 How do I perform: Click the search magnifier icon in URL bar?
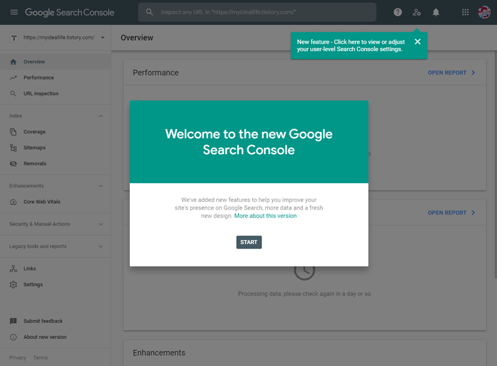[149, 12]
